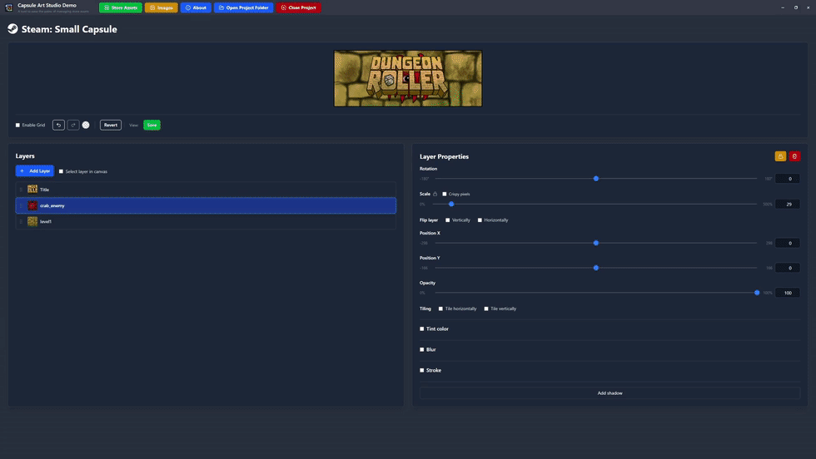Click the level1 layer thumbnail
Viewport: 816px width, 459px height.
(x=32, y=221)
